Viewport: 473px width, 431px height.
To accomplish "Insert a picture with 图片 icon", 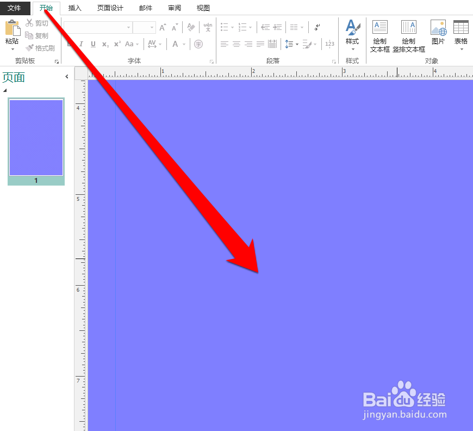I will pos(438,28).
